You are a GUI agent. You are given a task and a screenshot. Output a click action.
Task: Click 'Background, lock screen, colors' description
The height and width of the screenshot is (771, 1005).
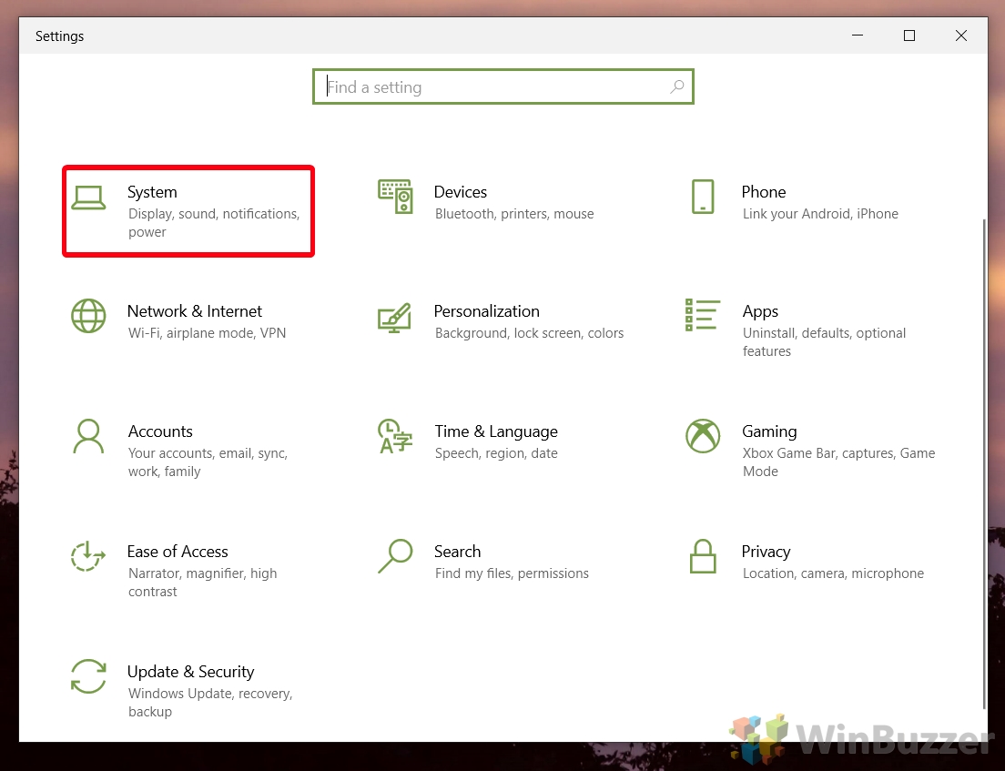530,333
